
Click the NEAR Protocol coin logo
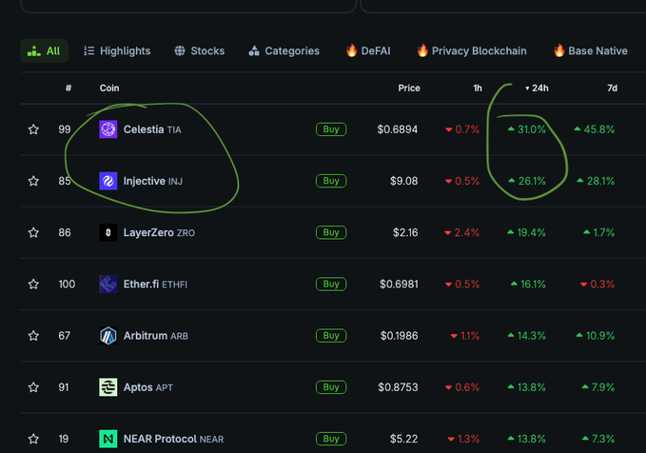[x=108, y=439]
